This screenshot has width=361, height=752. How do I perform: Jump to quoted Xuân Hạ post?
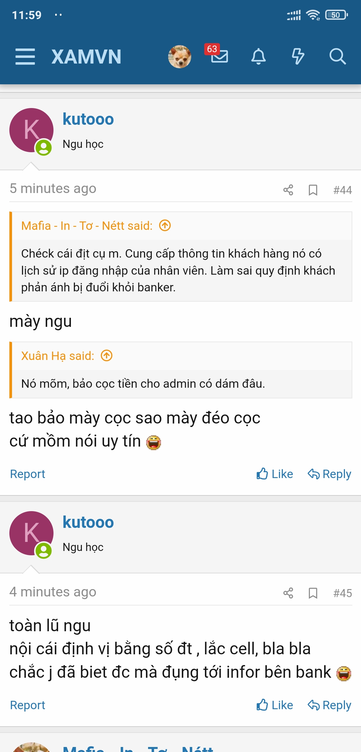tap(107, 356)
